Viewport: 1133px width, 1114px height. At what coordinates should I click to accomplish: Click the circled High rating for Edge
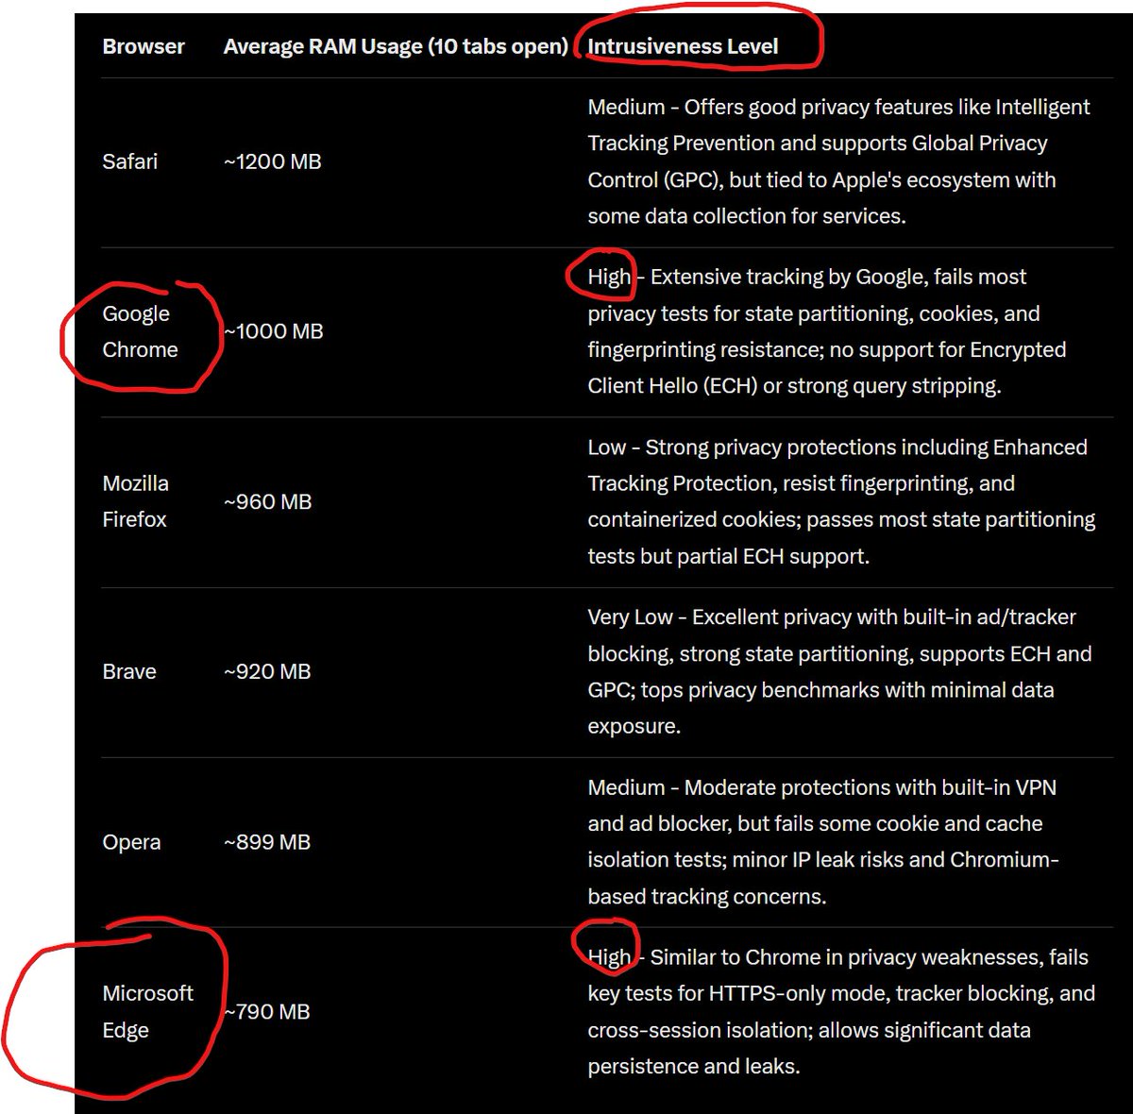coord(607,956)
